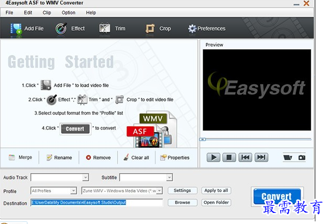Click the ASF to WMV file graphic
The height and width of the screenshot is (224, 327).
click(x=152, y=129)
